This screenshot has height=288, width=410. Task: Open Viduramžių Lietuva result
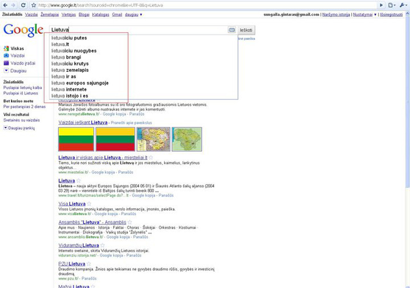click(x=79, y=245)
